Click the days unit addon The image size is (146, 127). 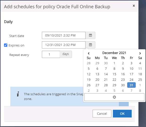[x=66, y=54]
